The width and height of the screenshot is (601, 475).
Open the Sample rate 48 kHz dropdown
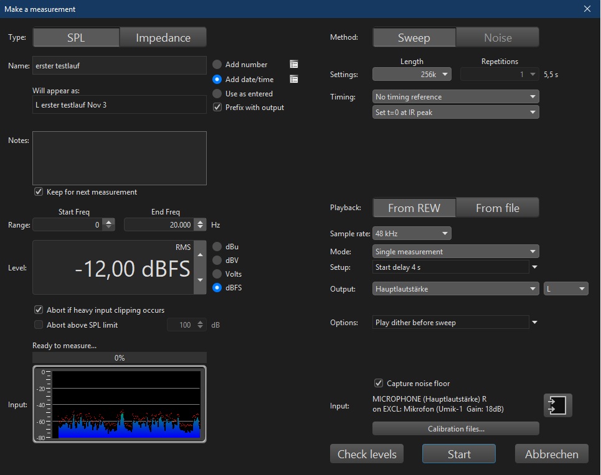(x=412, y=234)
